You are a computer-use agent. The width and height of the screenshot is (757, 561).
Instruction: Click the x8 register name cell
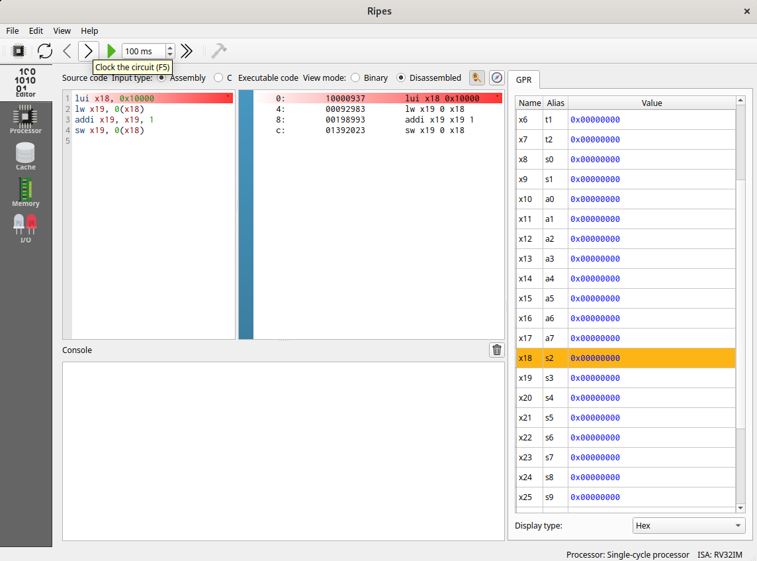pos(529,160)
